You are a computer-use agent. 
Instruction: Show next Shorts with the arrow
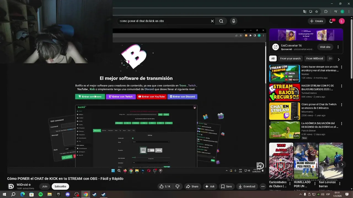pyautogui.click(x=342, y=164)
